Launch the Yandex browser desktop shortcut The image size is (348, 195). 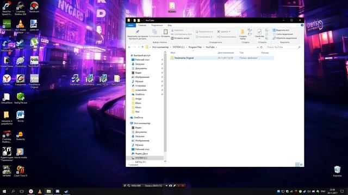(x=7, y=80)
